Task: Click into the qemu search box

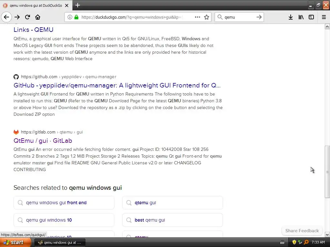Action: [x=239, y=17]
